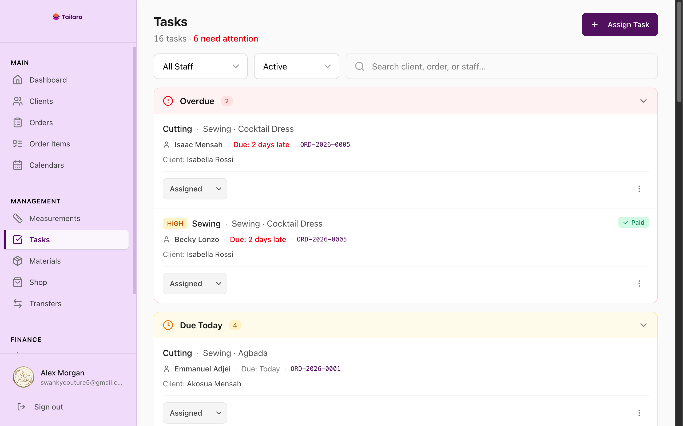Open the Shop bag icon
This screenshot has height=426, width=683.
(18, 282)
